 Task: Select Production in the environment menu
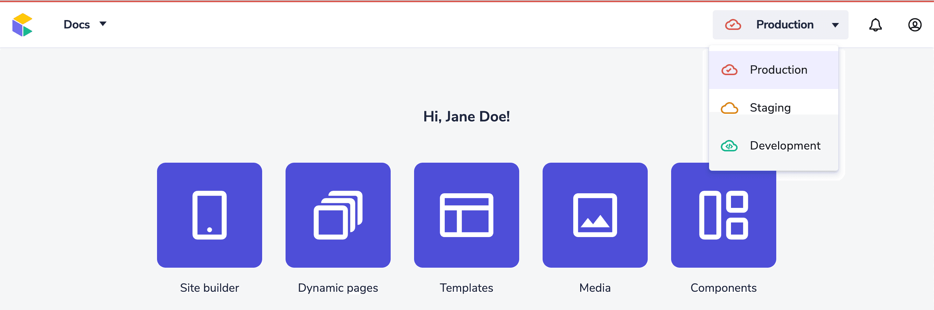[x=773, y=70]
